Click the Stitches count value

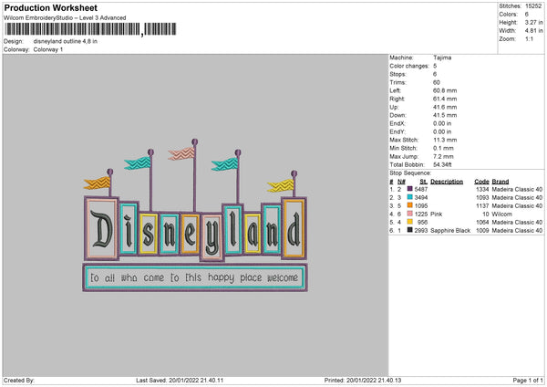[x=533, y=5]
